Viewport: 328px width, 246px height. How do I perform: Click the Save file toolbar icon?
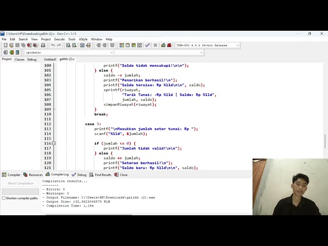17,45
